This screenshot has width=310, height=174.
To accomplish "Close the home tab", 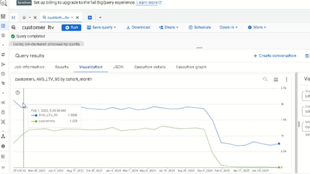I will [35, 18].
